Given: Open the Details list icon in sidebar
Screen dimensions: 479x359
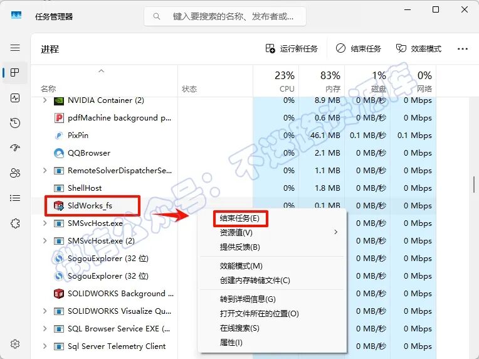Looking at the screenshot, I should point(15,198).
